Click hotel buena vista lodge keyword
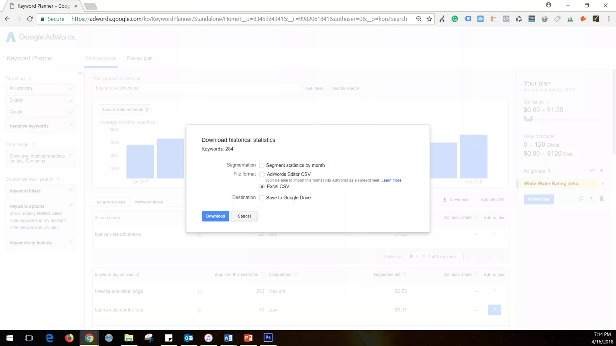This screenshot has width=616, height=346. (119, 291)
